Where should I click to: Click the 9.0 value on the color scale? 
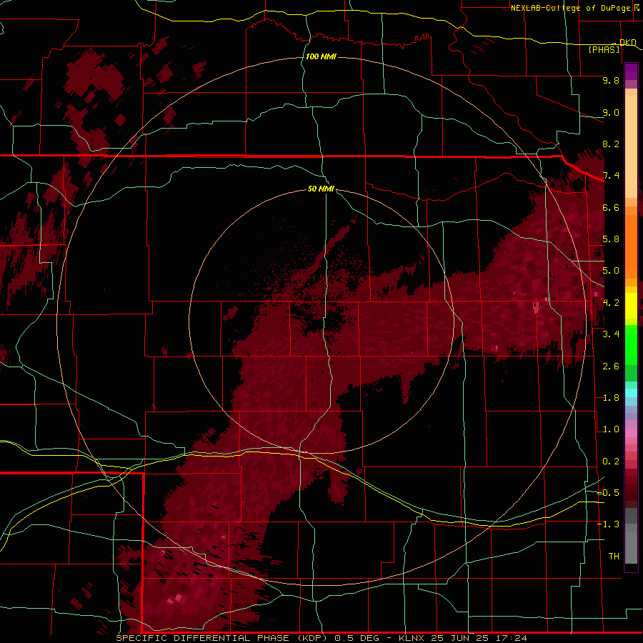pyautogui.click(x=611, y=112)
